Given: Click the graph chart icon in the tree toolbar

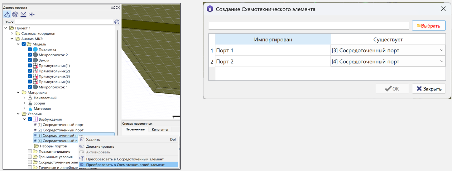Looking at the screenshot, I should point(23,15).
